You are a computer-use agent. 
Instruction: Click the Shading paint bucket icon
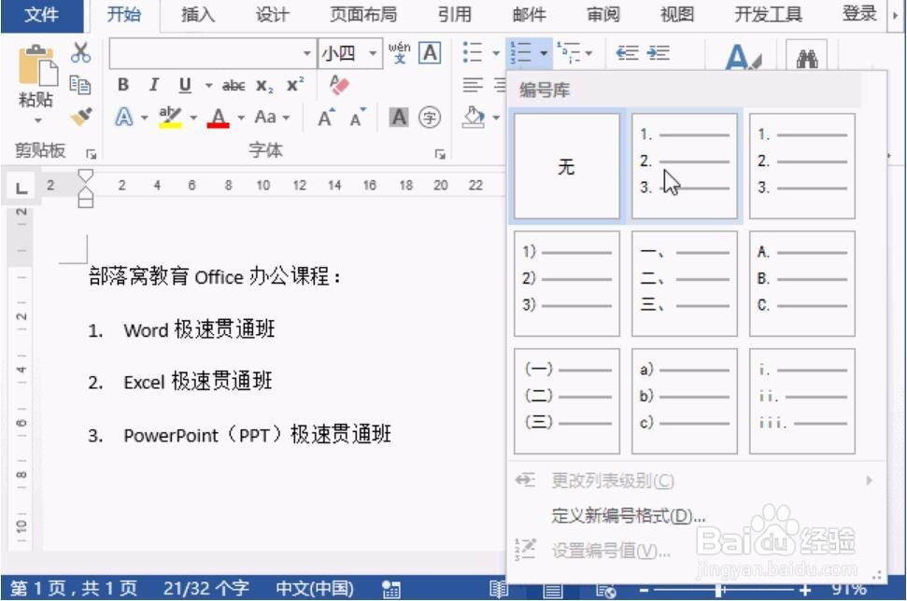coord(474,118)
